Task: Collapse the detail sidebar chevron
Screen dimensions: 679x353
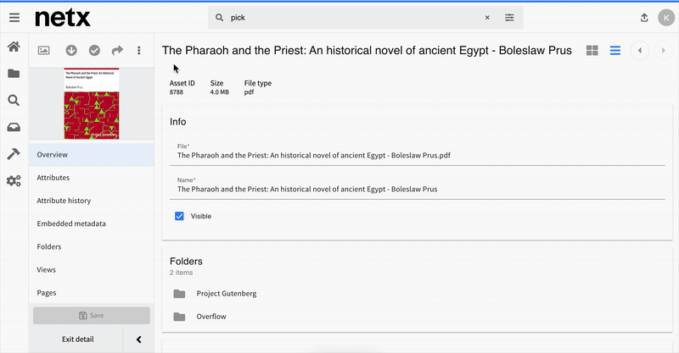Action: click(138, 339)
